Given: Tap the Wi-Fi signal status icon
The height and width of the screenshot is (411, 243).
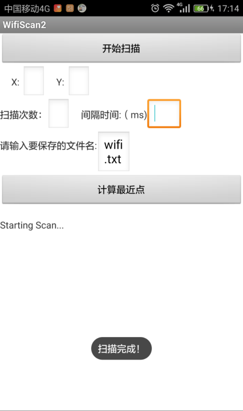Looking at the screenshot, I should (168, 8).
